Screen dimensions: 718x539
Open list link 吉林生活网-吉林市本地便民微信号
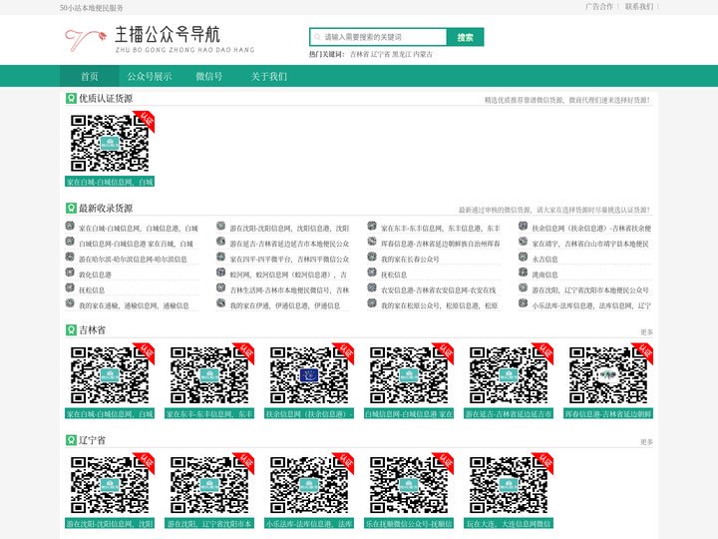pos(289,290)
